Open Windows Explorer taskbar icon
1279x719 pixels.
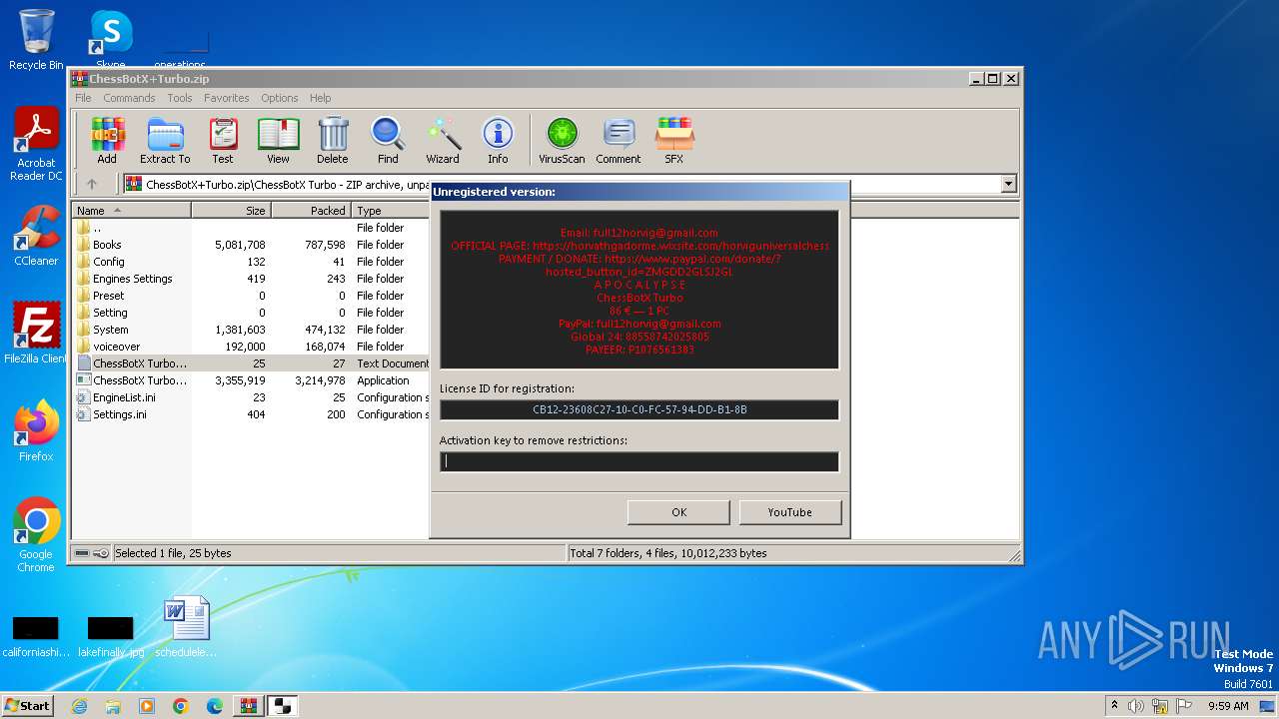113,706
